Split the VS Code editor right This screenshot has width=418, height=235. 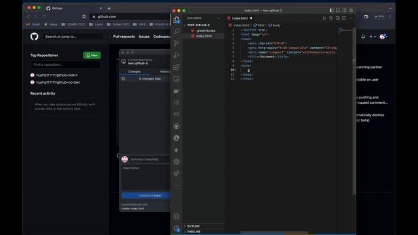(344, 18)
